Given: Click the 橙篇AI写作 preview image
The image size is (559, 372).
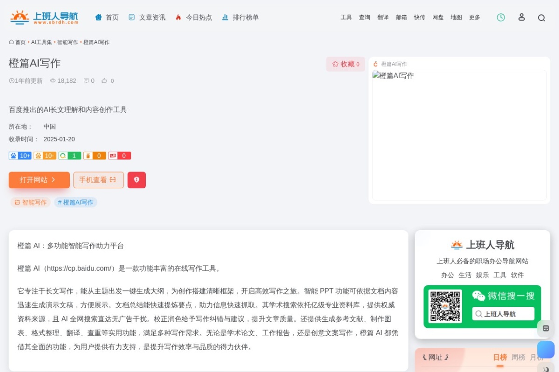Looking at the screenshot, I should coord(459,135).
